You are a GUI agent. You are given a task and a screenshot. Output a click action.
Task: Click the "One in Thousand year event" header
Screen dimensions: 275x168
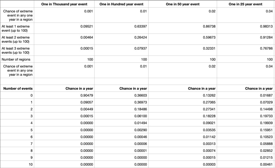coord(64,4)
